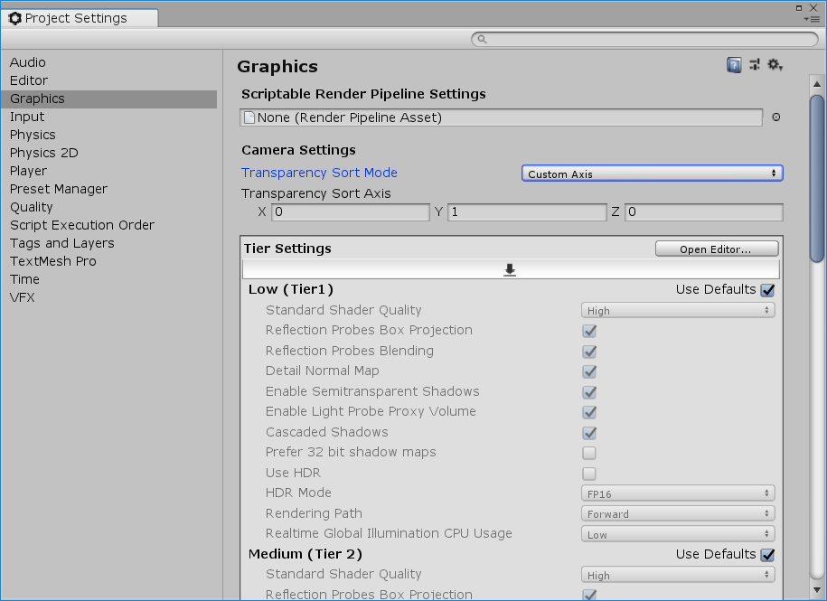
Task: Click the Open Editor... button
Action: click(x=716, y=249)
